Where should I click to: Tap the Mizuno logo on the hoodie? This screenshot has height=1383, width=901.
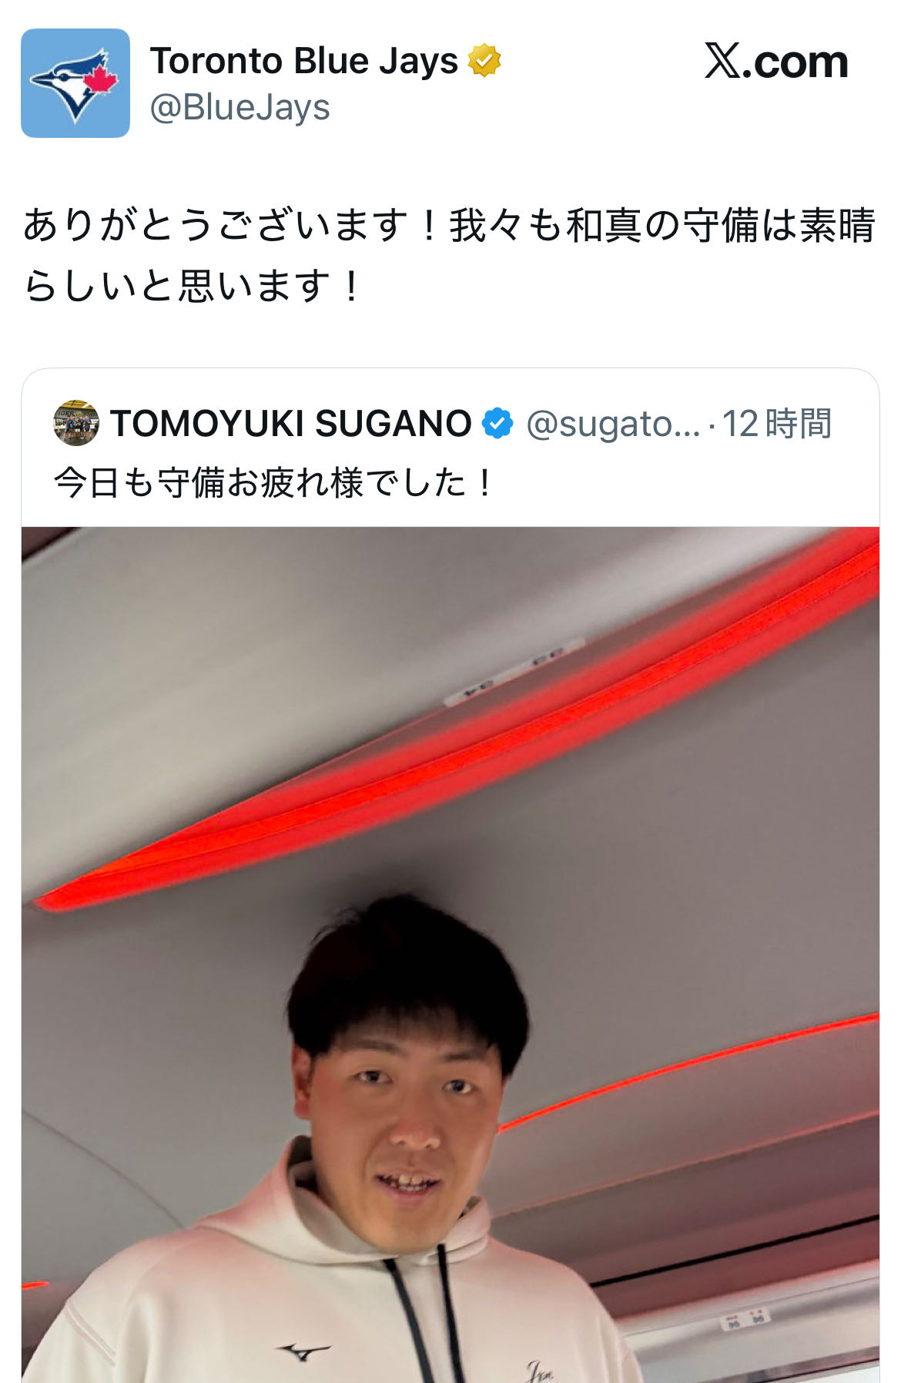(303, 1351)
